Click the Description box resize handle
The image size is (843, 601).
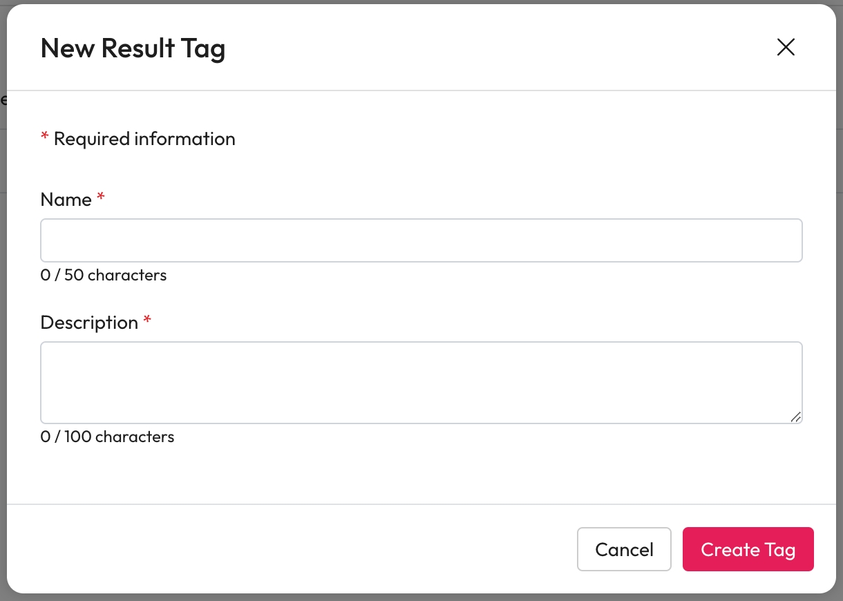coord(795,417)
